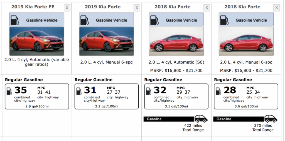
Task: Click car icon above 422 miles range
Action: click(x=201, y=119)
